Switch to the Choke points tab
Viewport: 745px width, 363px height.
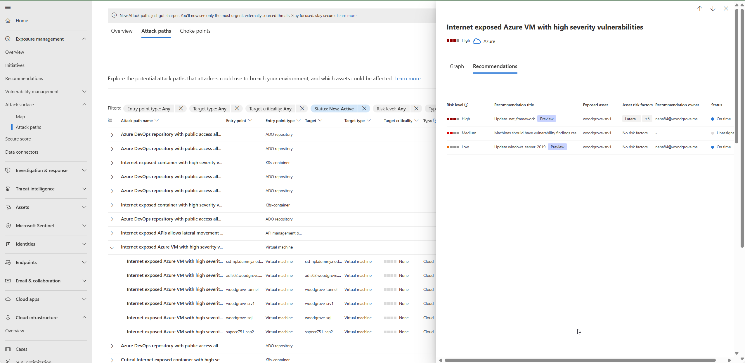195,31
